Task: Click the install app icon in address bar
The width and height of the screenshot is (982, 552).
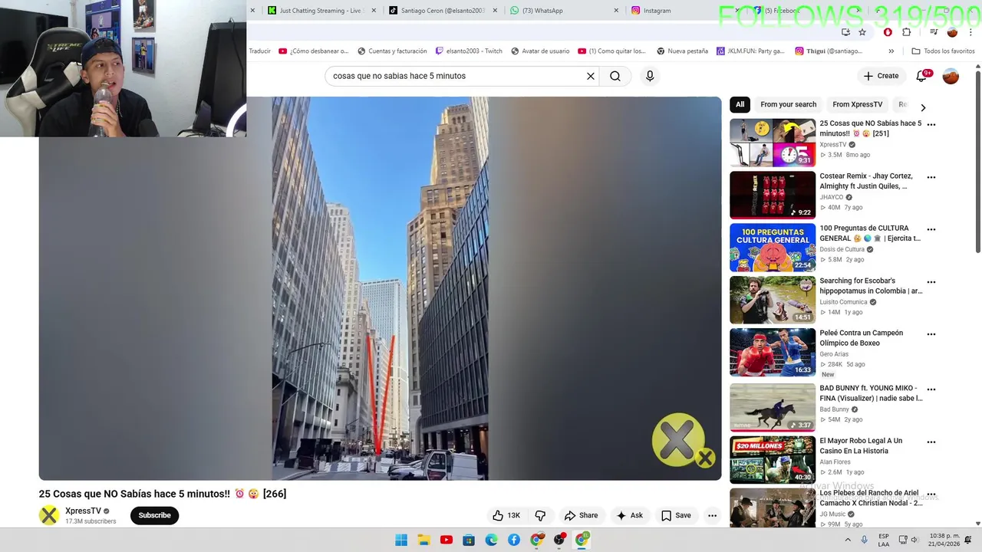Action: (x=845, y=32)
